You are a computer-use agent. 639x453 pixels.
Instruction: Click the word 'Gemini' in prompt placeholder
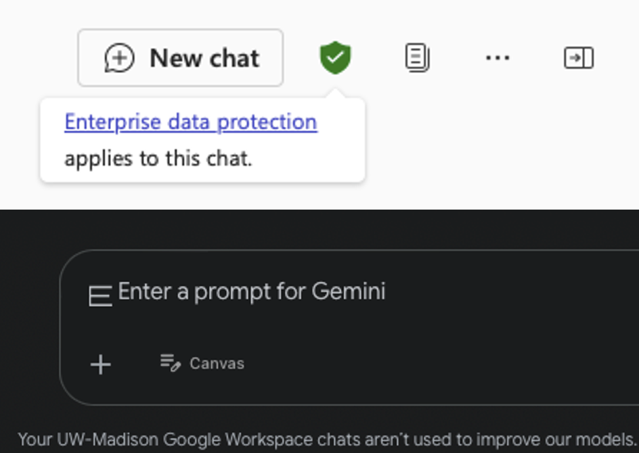point(348,291)
